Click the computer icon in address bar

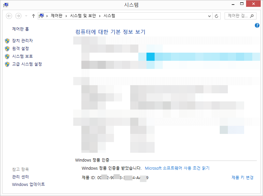point(41,16)
